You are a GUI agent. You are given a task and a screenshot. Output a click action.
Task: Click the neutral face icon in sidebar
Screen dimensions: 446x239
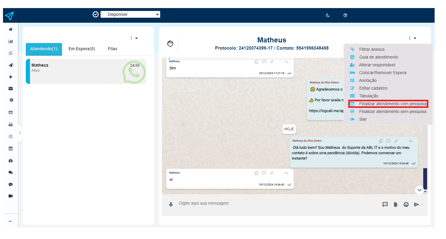(x=11, y=137)
